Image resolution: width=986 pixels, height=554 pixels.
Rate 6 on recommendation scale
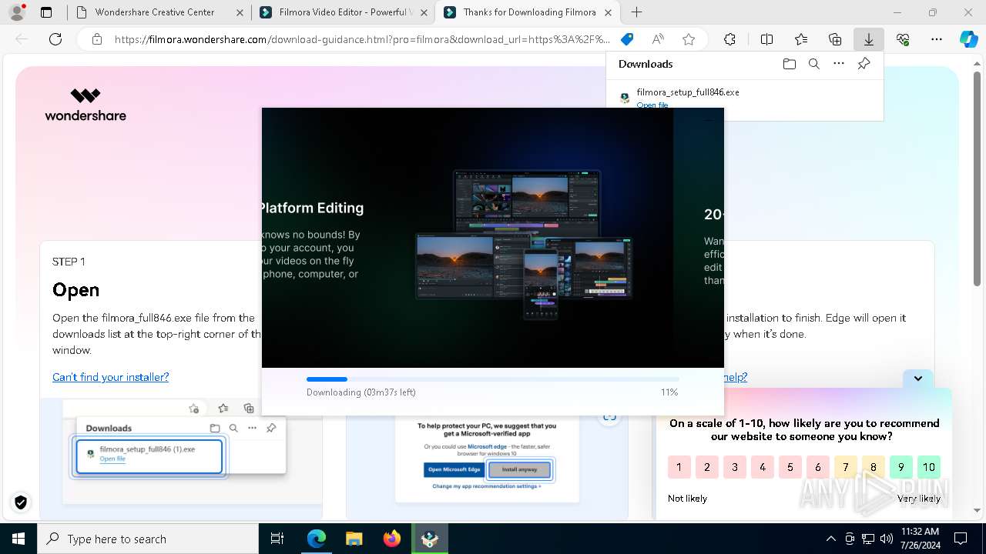pyautogui.click(x=817, y=467)
